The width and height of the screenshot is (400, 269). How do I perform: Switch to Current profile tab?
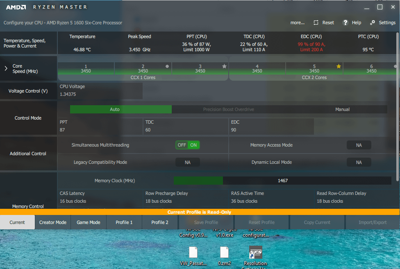coord(17,222)
